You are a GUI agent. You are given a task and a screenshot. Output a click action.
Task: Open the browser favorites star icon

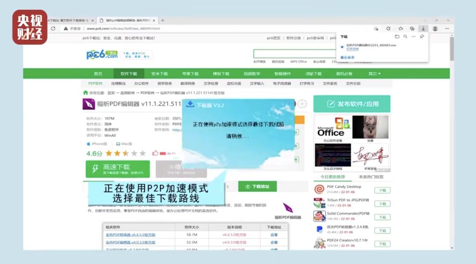[401, 29]
